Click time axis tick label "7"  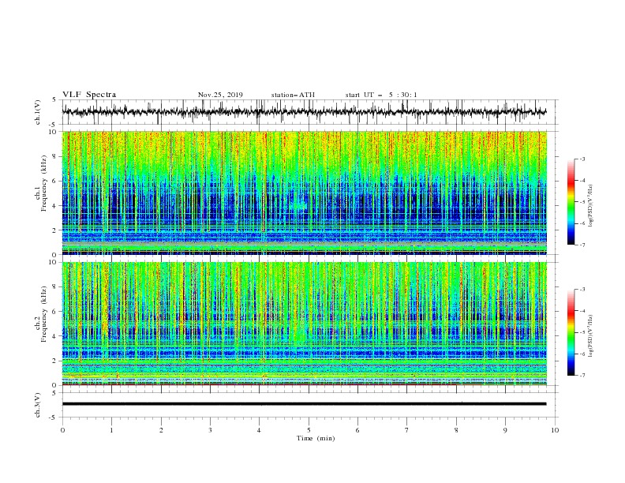click(x=407, y=430)
